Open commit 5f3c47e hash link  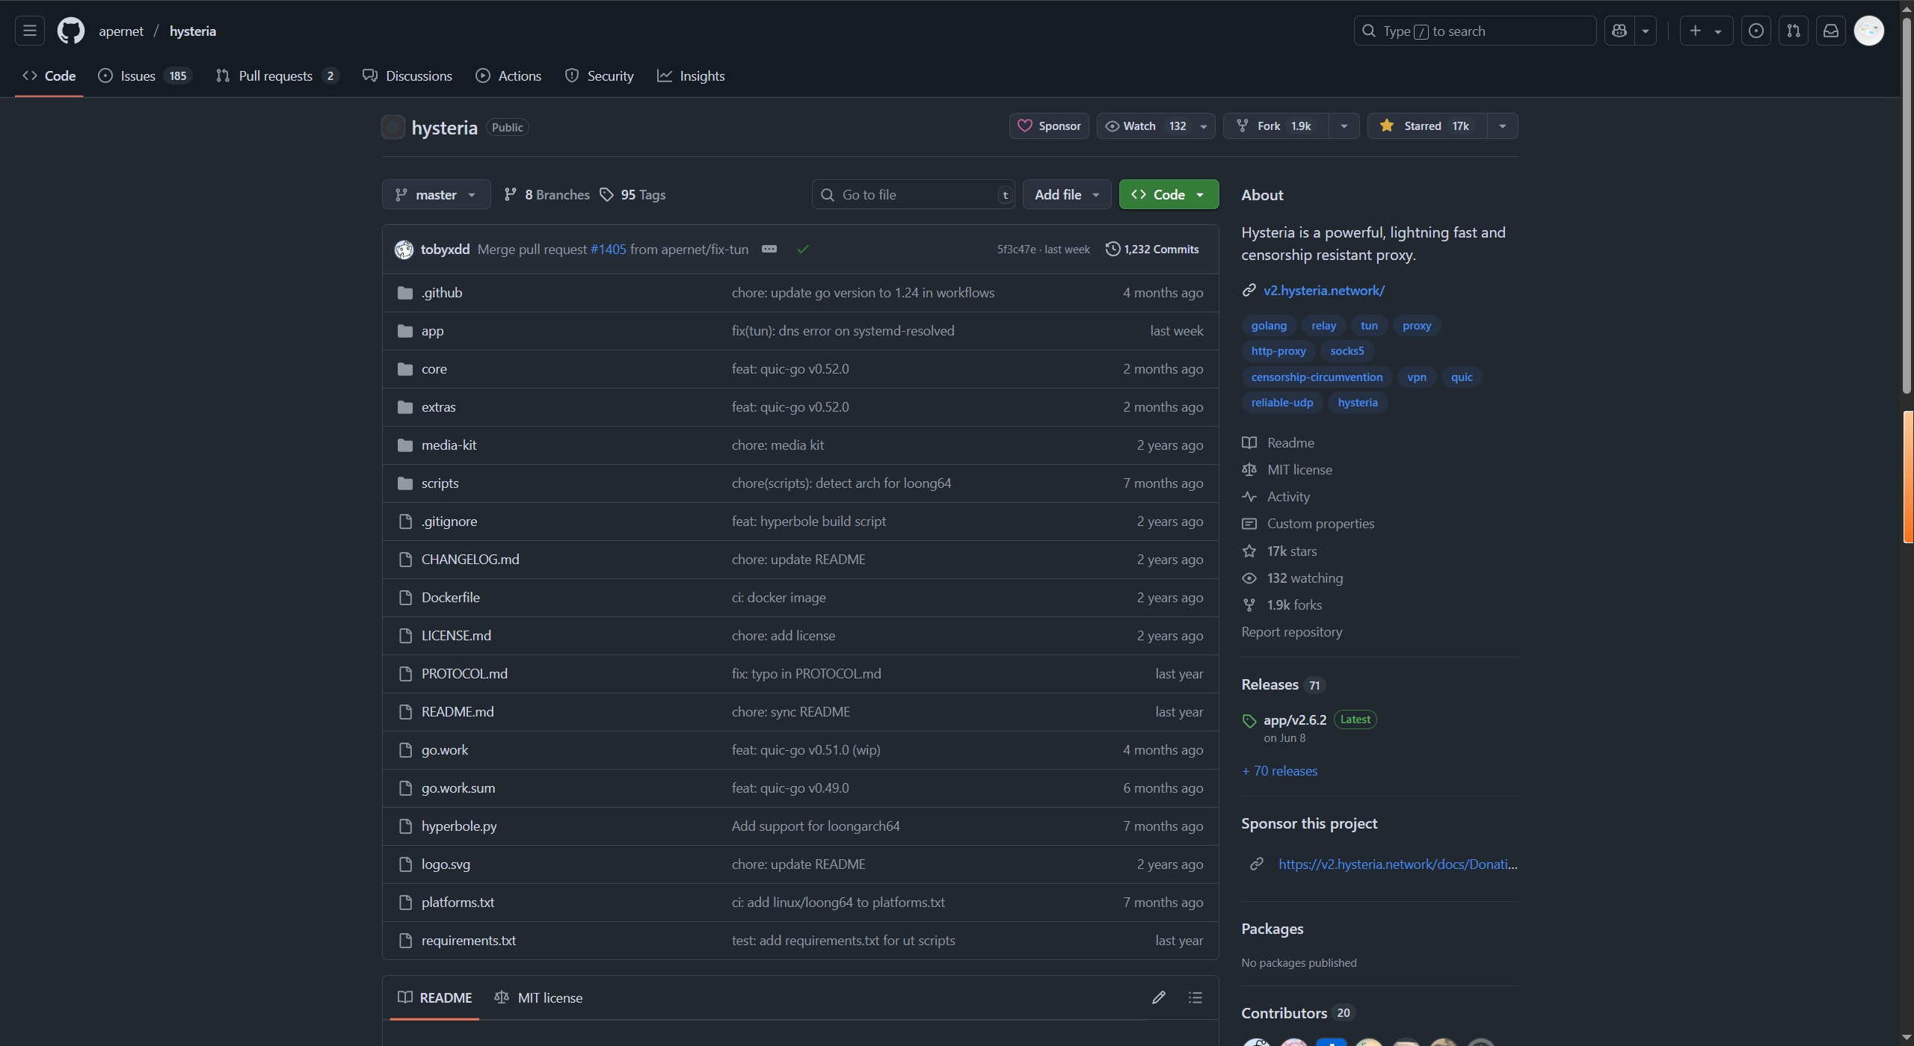point(1016,250)
